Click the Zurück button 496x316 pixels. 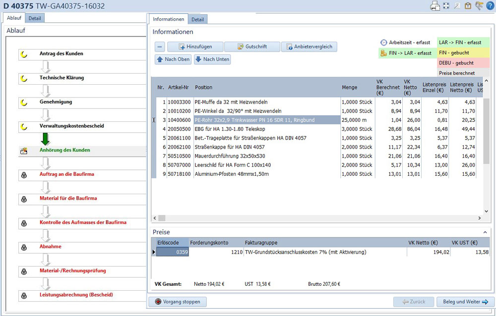tap(414, 302)
